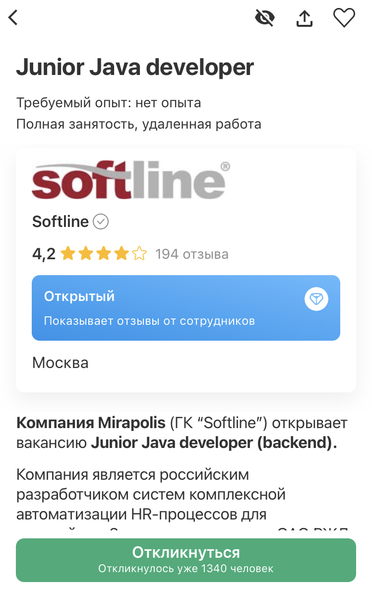Tap the share upload icon
This screenshot has height=590, width=372.
(x=304, y=18)
